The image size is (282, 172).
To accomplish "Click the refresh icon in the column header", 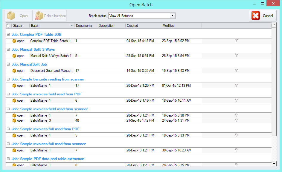I will pyautogui.click(x=8, y=26).
